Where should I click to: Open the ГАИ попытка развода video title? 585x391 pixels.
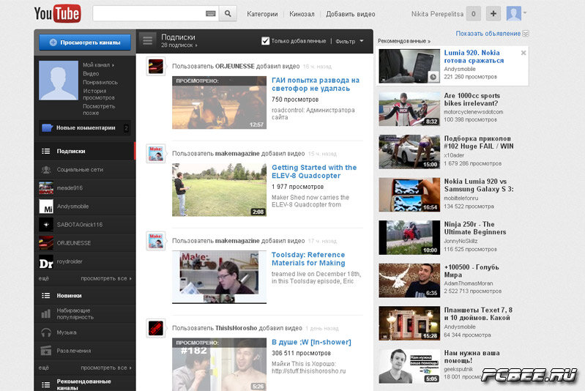coord(316,84)
